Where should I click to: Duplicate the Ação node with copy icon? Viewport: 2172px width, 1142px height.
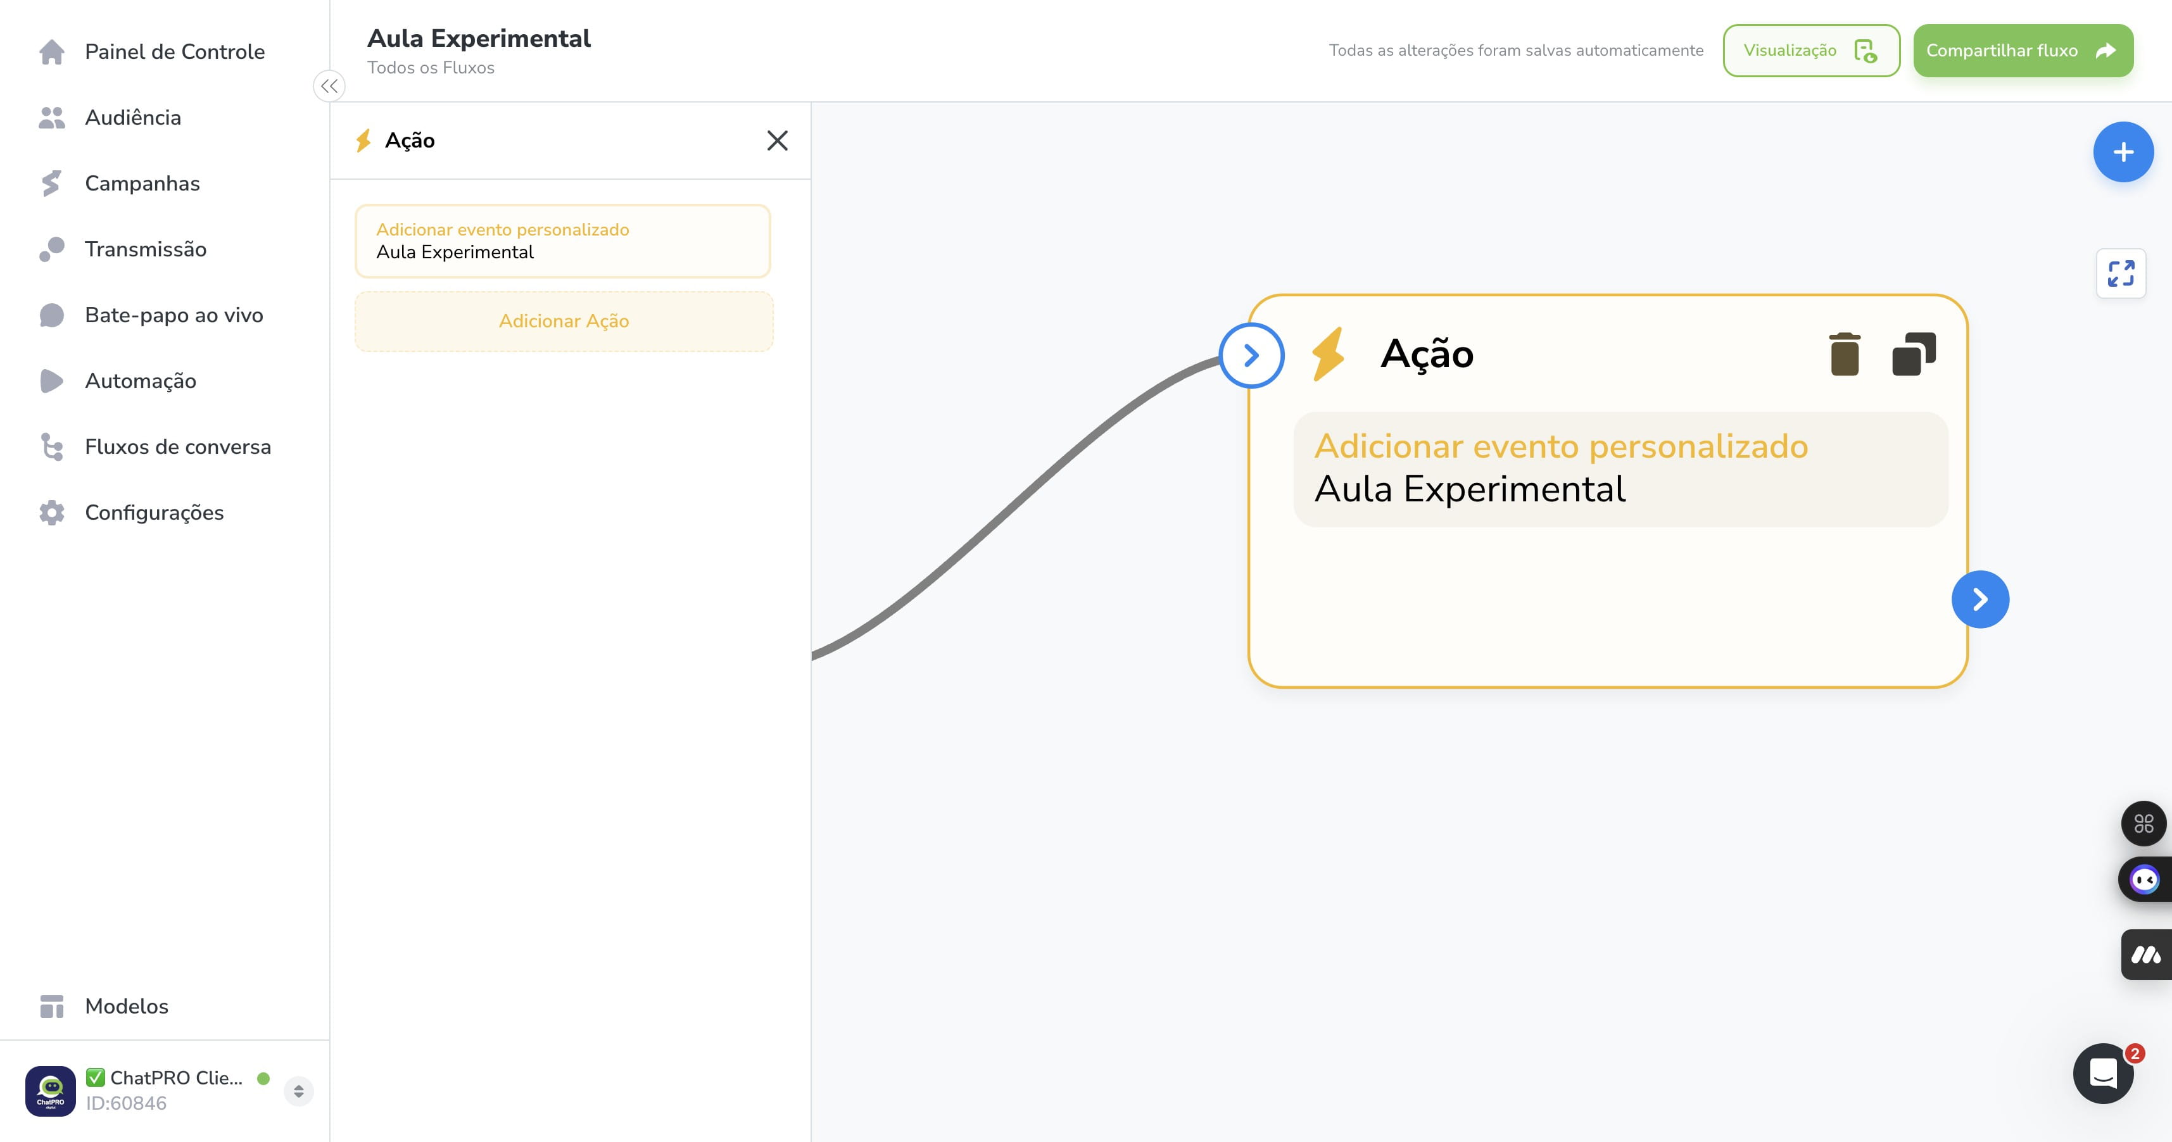[1914, 354]
